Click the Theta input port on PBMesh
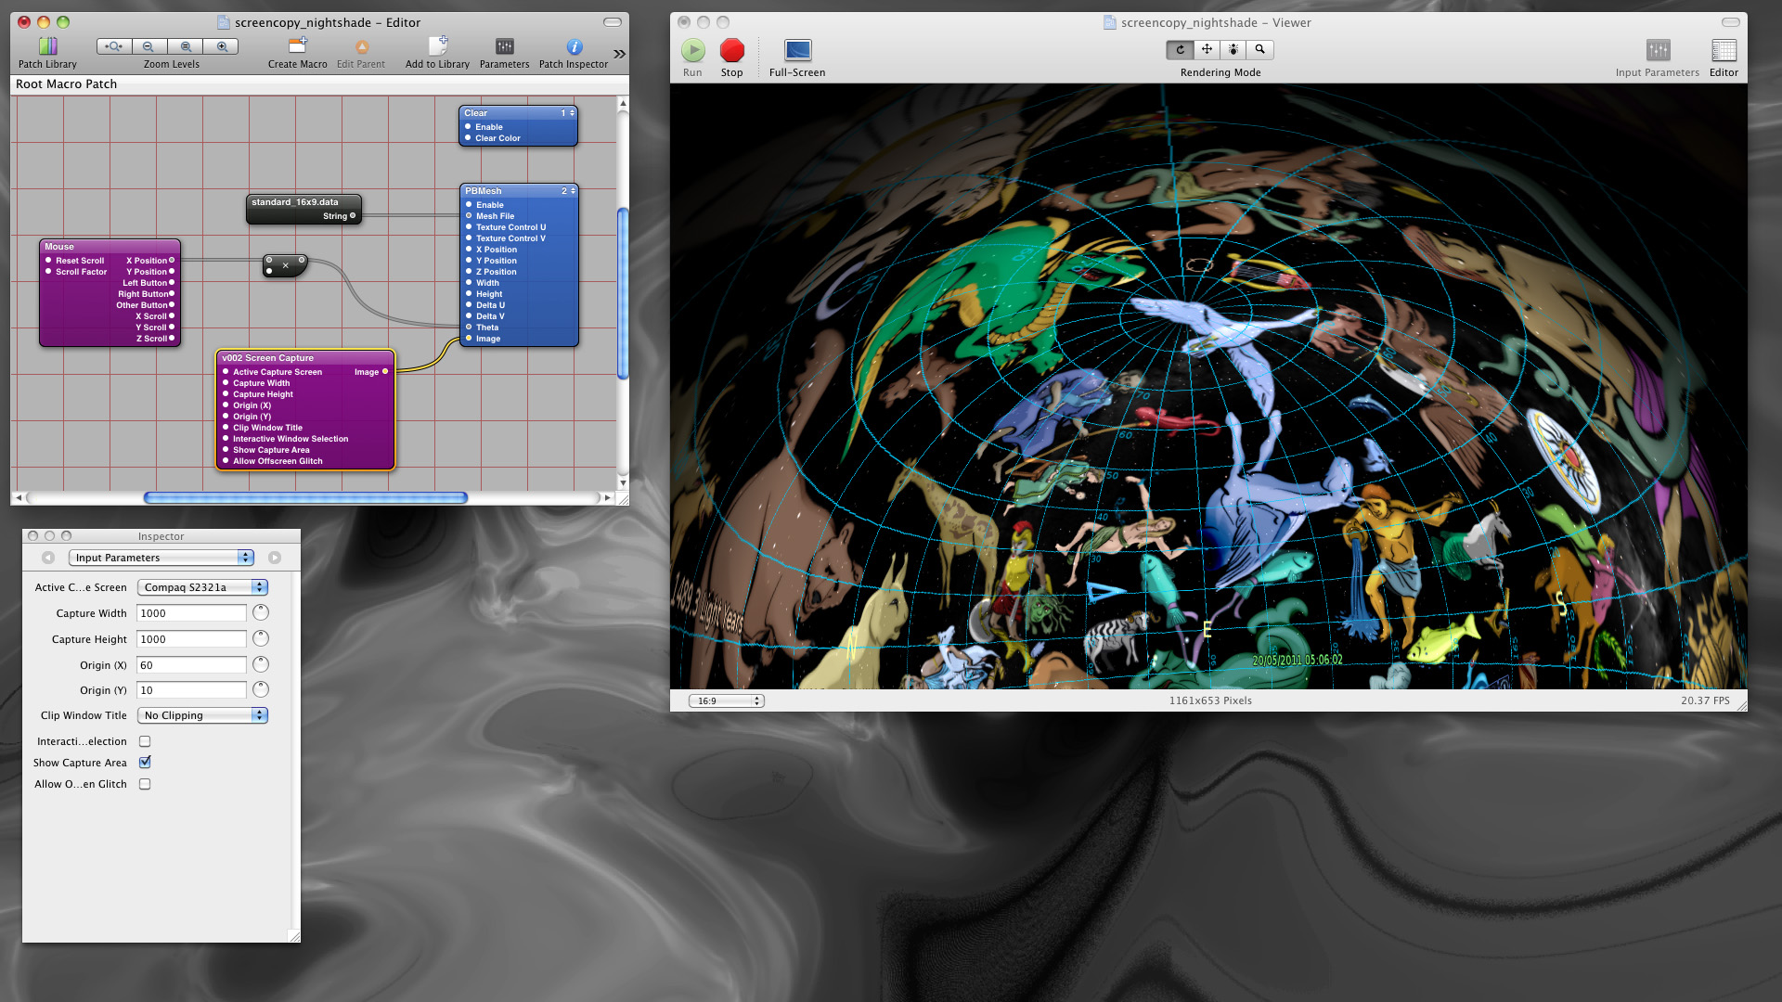1782x1002 pixels. pyautogui.click(x=469, y=328)
